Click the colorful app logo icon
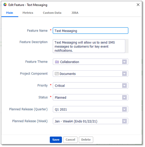The height and width of the screenshot is (147, 145). point(5,5)
